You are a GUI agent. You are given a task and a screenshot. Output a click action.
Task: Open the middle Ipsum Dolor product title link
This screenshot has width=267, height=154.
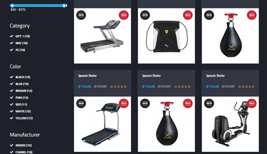pos(152,76)
